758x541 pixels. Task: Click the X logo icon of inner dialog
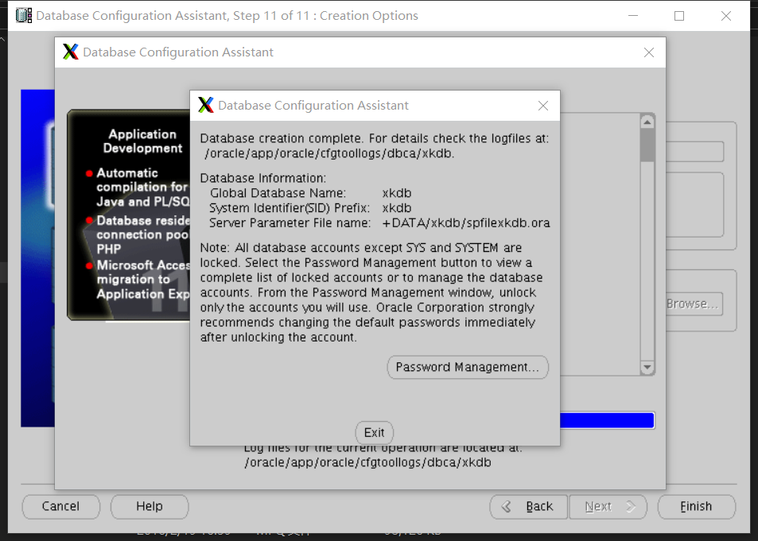click(x=206, y=105)
